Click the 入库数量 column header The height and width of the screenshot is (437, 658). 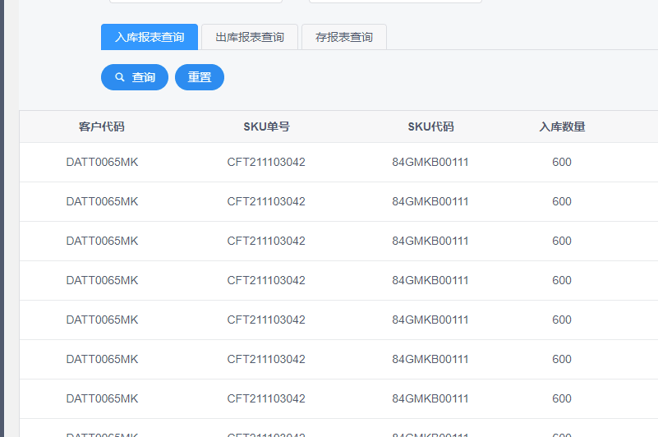coord(562,126)
